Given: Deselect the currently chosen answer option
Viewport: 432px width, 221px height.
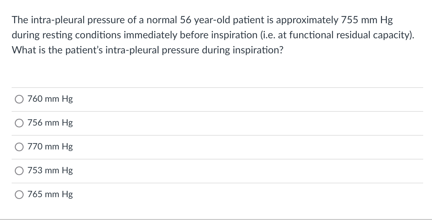Looking at the screenshot, I should point(19,99).
